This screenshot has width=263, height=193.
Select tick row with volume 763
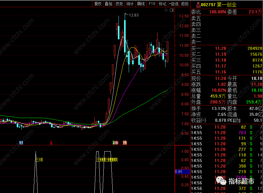click(x=227, y=133)
